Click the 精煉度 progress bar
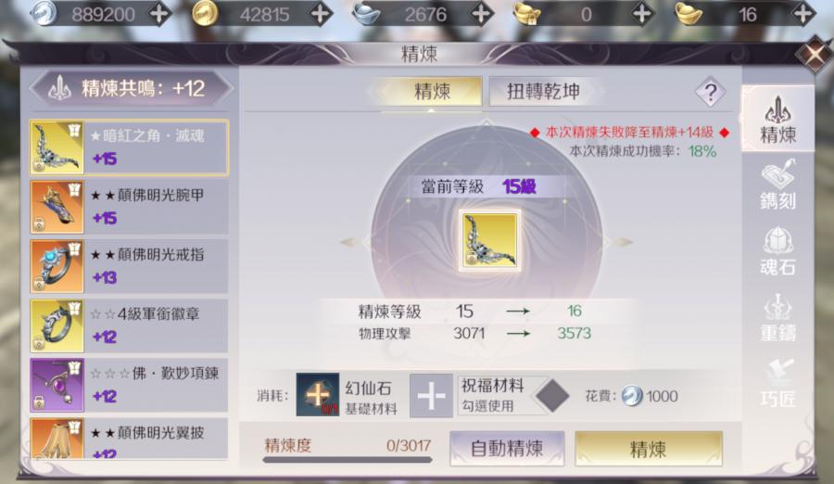Screen dimensions: 834x484 point(347,460)
